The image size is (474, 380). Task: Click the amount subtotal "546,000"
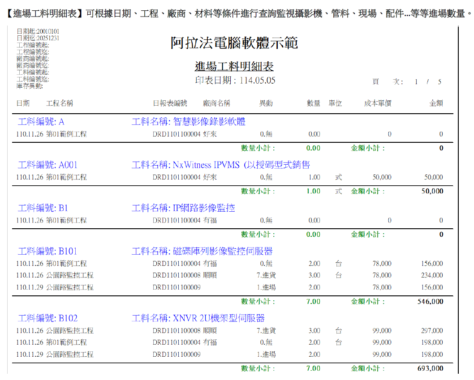(x=431, y=302)
